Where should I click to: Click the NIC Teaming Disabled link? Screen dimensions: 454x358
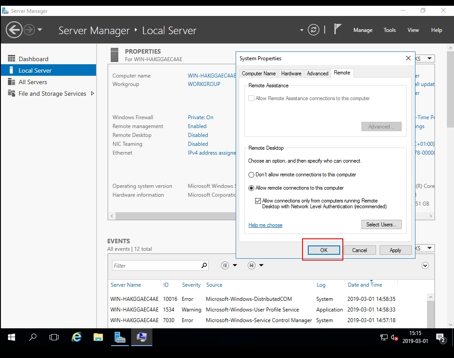pyautogui.click(x=198, y=144)
